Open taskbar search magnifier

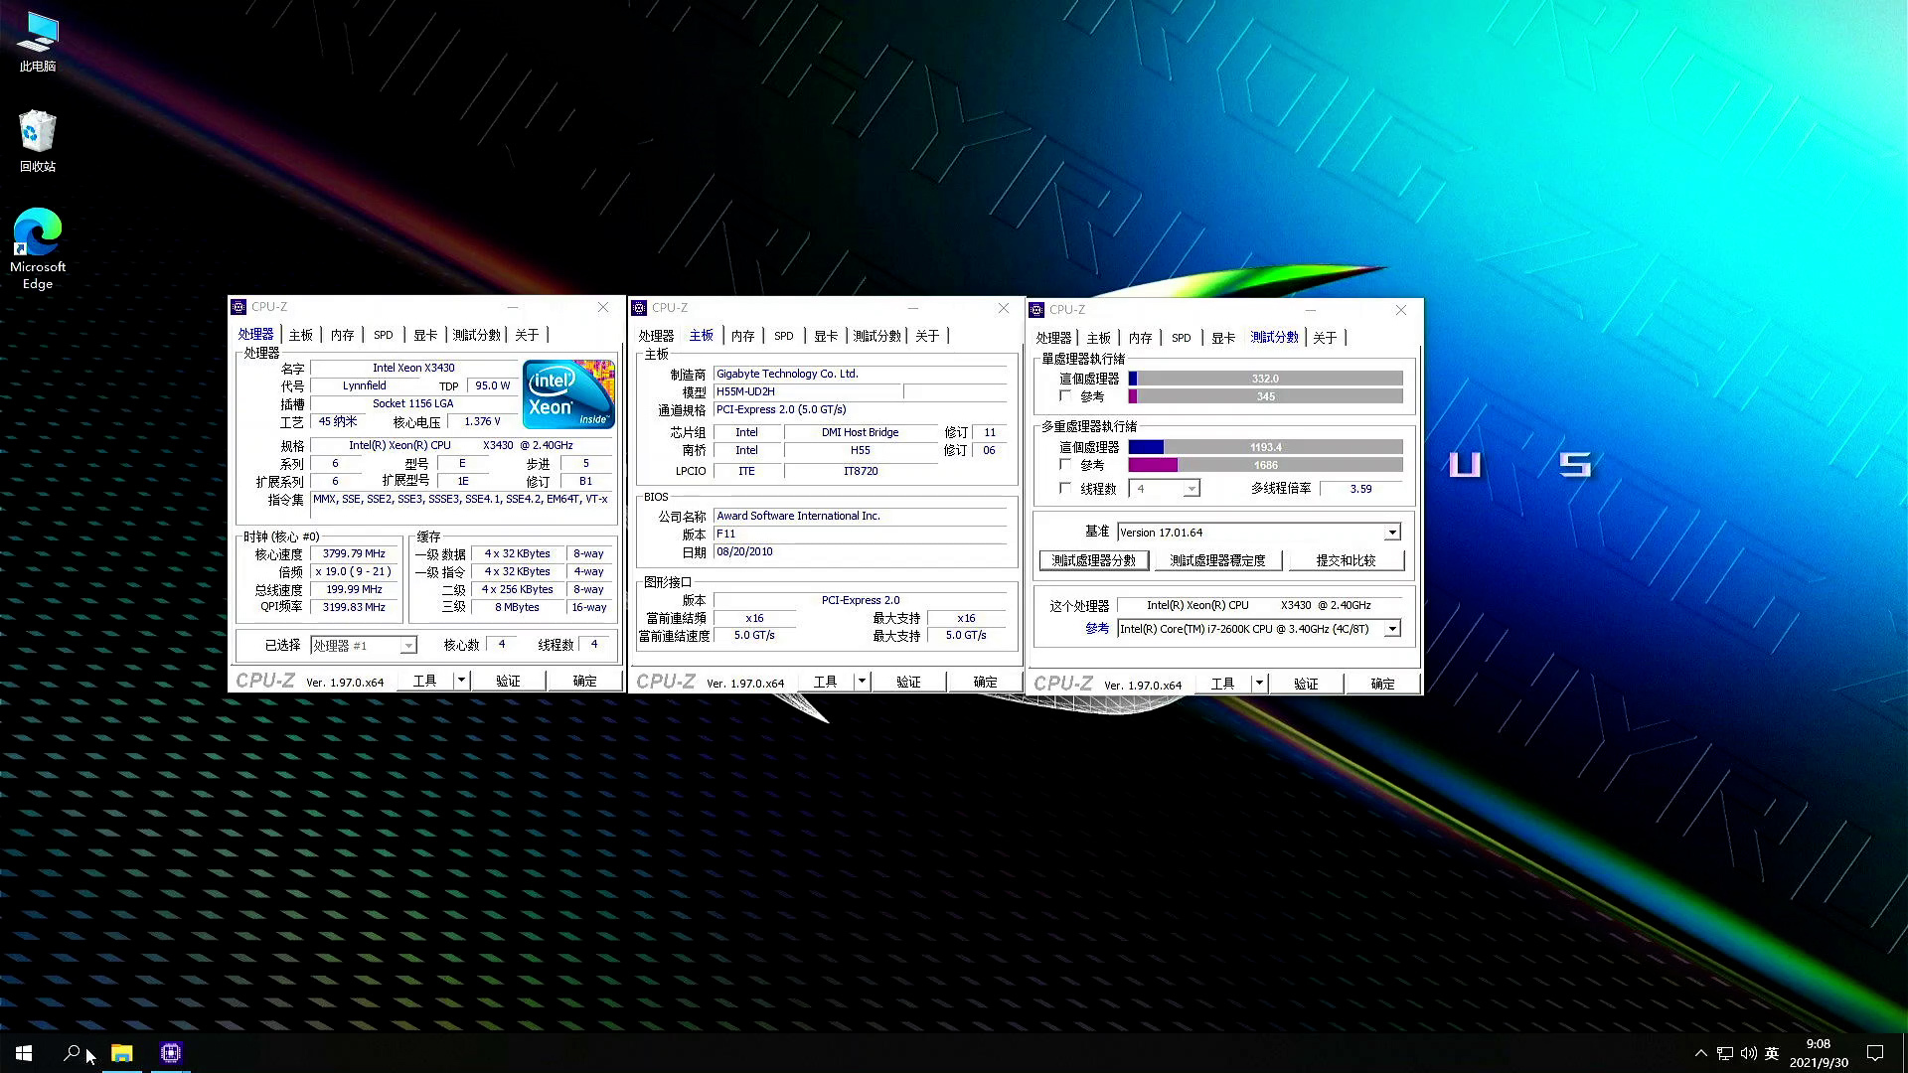coord(72,1053)
